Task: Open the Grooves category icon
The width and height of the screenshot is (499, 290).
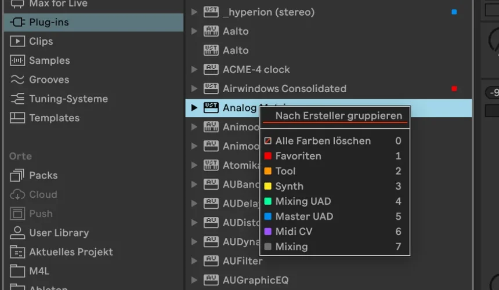Action: [x=18, y=79]
